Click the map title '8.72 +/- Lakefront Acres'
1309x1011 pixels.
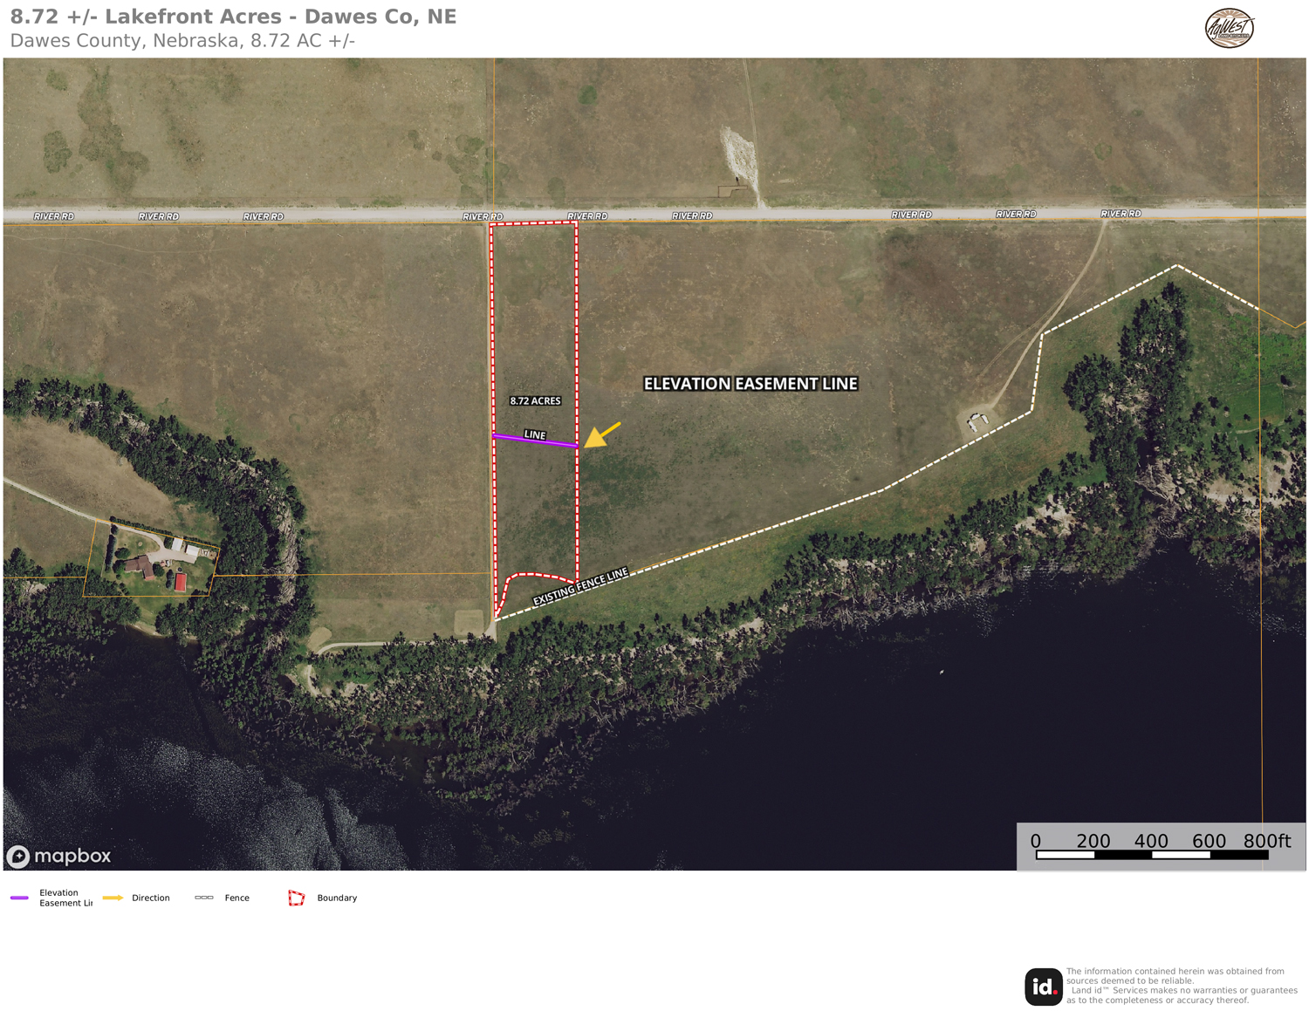coord(233,17)
